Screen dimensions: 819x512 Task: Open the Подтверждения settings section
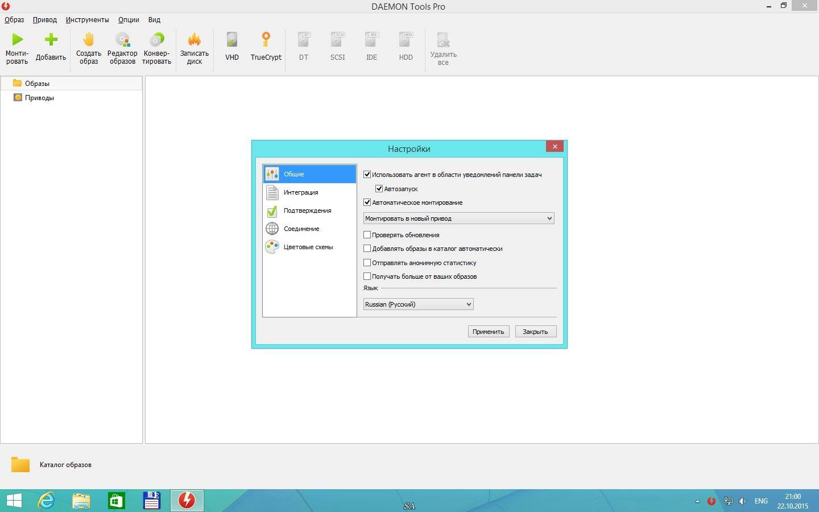coord(309,210)
